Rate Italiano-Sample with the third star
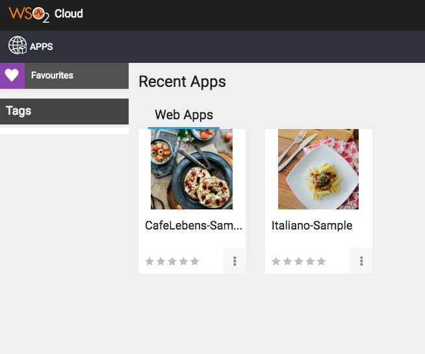The height and width of the screenshot is (354, 425). coord(299,261)
